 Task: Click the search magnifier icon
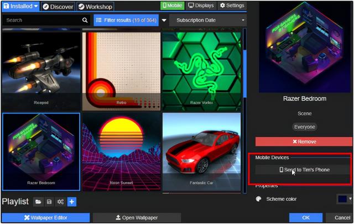coord(85,20)
